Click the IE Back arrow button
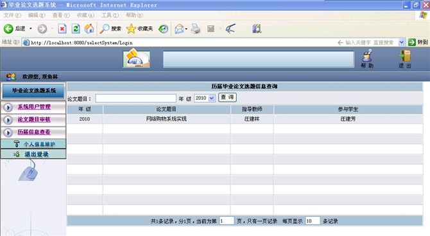The height and width of the screenshot is (236, 430). click(x=8, y=28)
